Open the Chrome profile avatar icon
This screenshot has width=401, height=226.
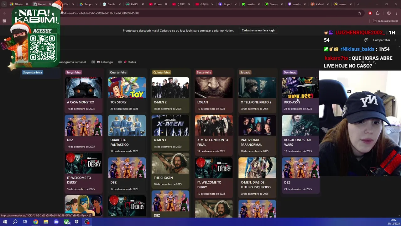(389, 13)
